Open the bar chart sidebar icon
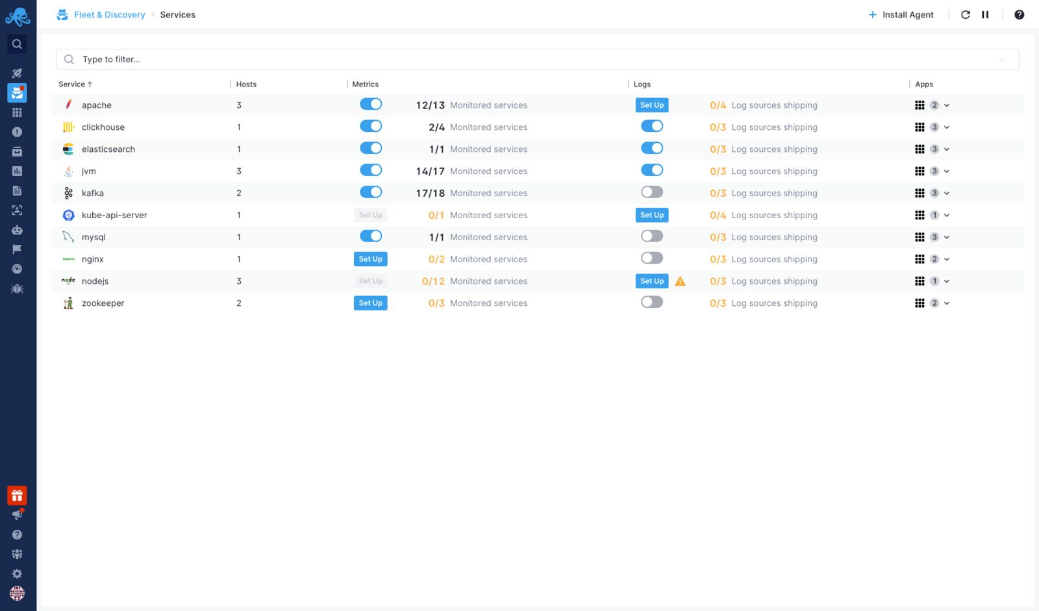The height and width of the screenshot is (611, 1039). (18, 171)
